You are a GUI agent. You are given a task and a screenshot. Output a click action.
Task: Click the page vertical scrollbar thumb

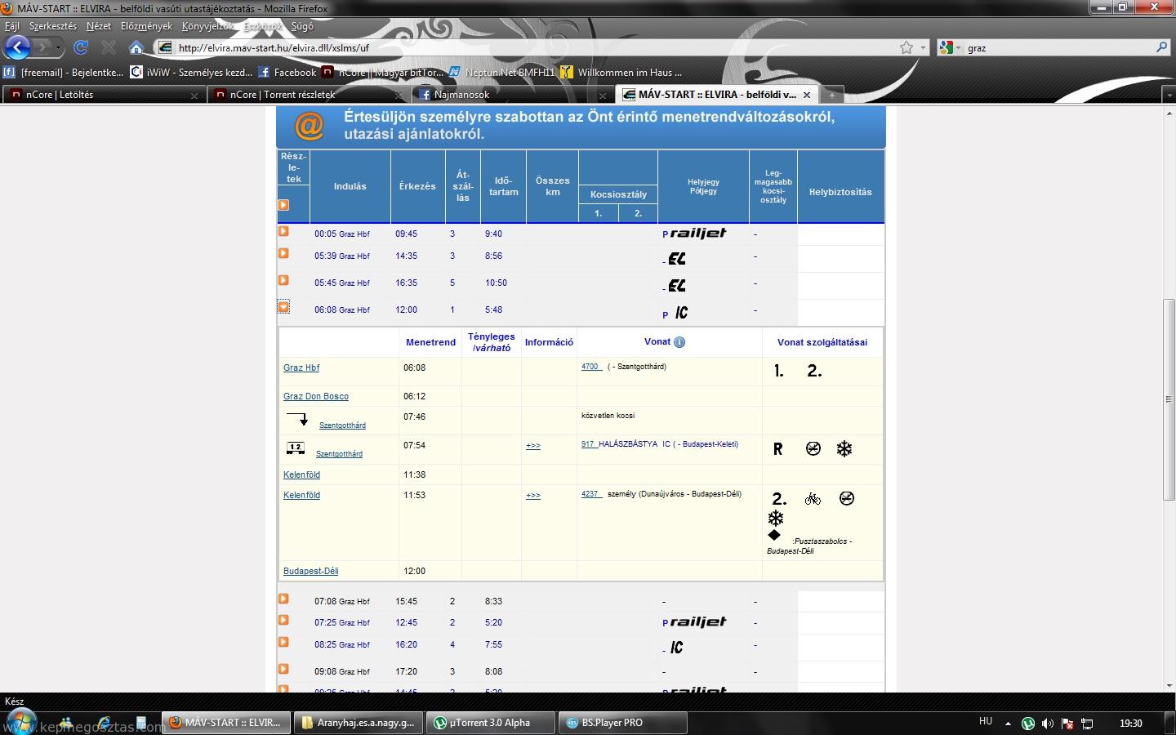1169,400
